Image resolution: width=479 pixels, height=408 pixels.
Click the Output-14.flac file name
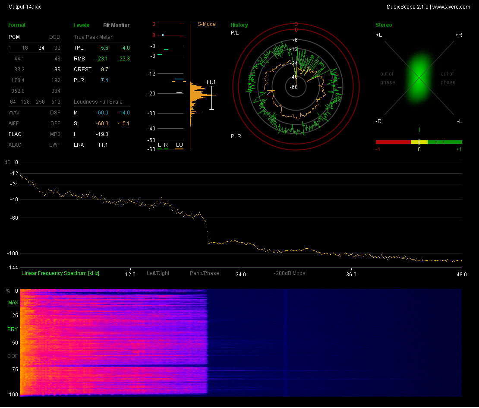pos(25,7)
